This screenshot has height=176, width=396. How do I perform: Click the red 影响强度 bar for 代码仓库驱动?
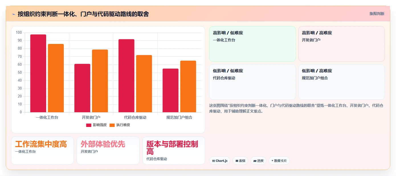[x=126, y=76]
